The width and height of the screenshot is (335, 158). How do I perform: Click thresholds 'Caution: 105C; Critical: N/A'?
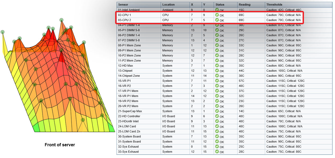pyautogui.click(x=284, y=71)
